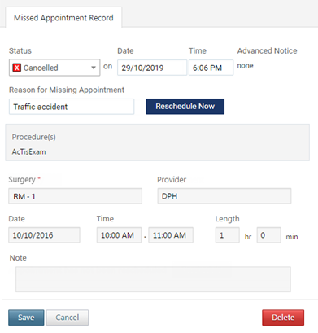Click the end time field 11:00 AM
Image resolution: width=318 pixels, height=333 pixels.
pos(171,235)
